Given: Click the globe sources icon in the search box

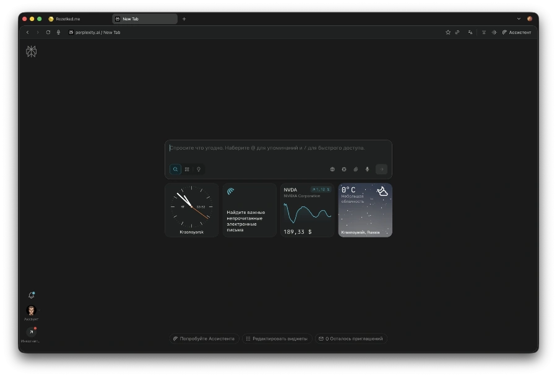Looking at the screenshot, I should pos(332,169).
